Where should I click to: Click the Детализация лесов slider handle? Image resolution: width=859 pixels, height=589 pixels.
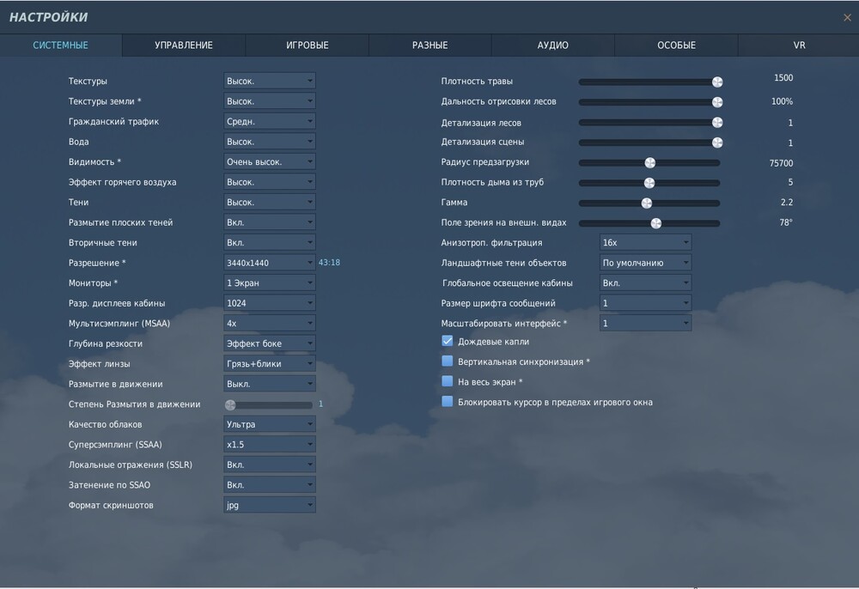pos(717,123)
